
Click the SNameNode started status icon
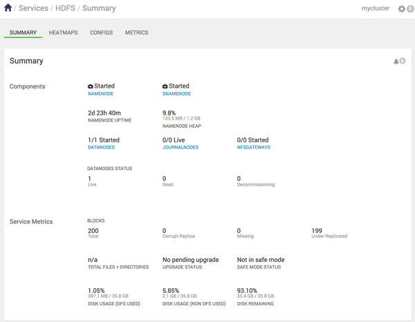tap(165, 86)
